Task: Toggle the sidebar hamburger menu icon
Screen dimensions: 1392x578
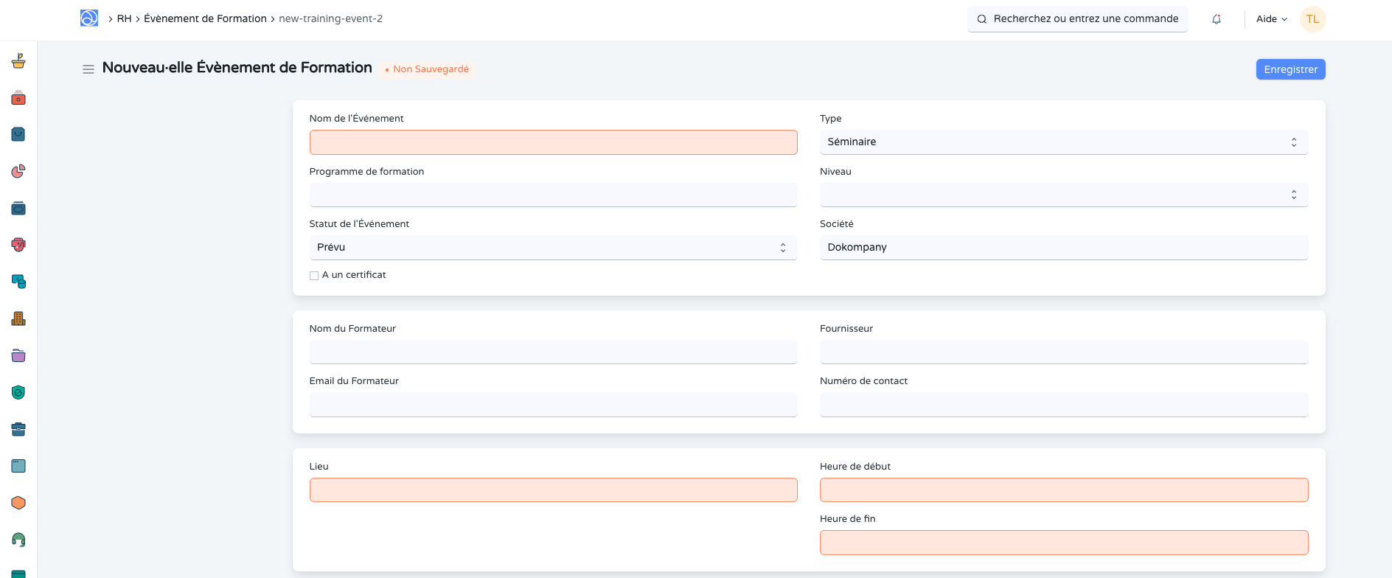Action: tap(88, 69)
